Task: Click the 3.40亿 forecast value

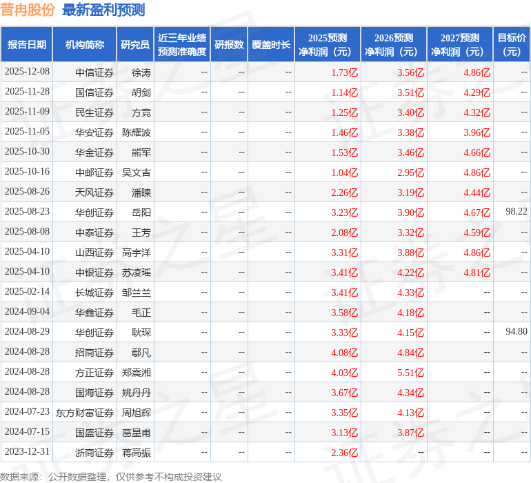Action: (411, 112)
